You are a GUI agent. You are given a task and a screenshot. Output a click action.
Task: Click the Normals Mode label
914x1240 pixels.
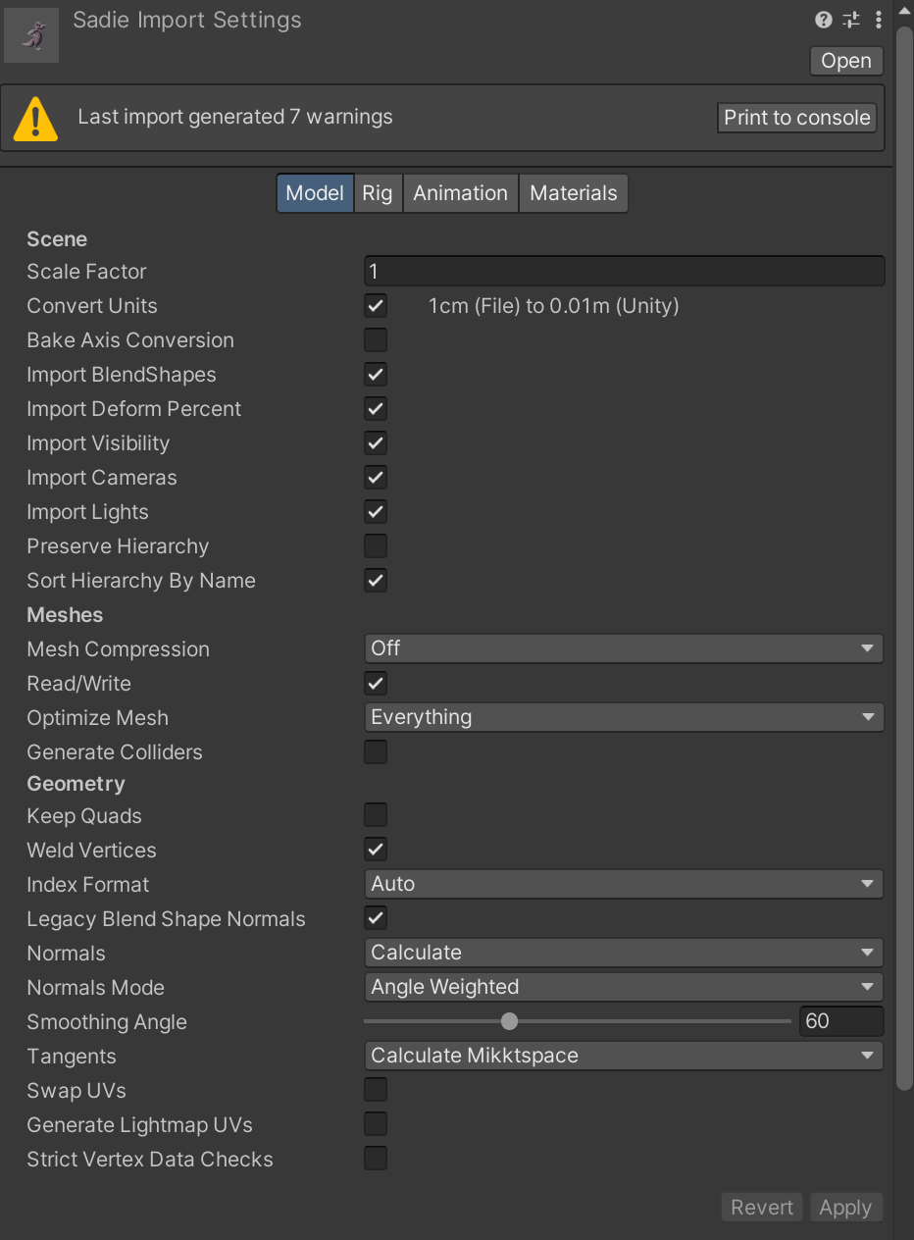95,988
